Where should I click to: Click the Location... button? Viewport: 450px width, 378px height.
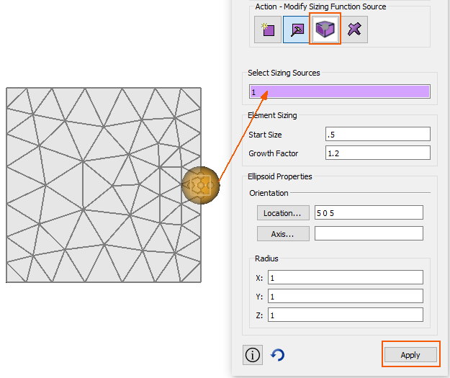click(x=283, y=212)
